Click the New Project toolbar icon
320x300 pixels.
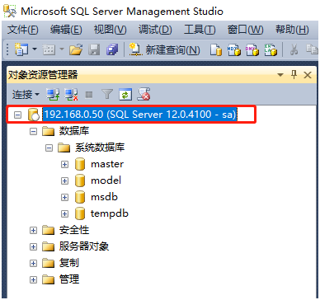point(21,49)
